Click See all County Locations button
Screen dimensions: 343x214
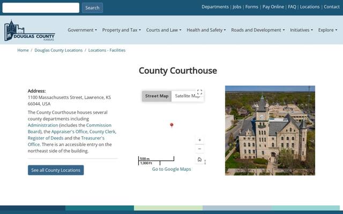click(56, 170)
